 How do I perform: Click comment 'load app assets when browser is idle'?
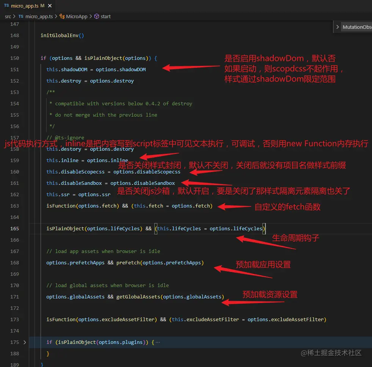[103, 251]
